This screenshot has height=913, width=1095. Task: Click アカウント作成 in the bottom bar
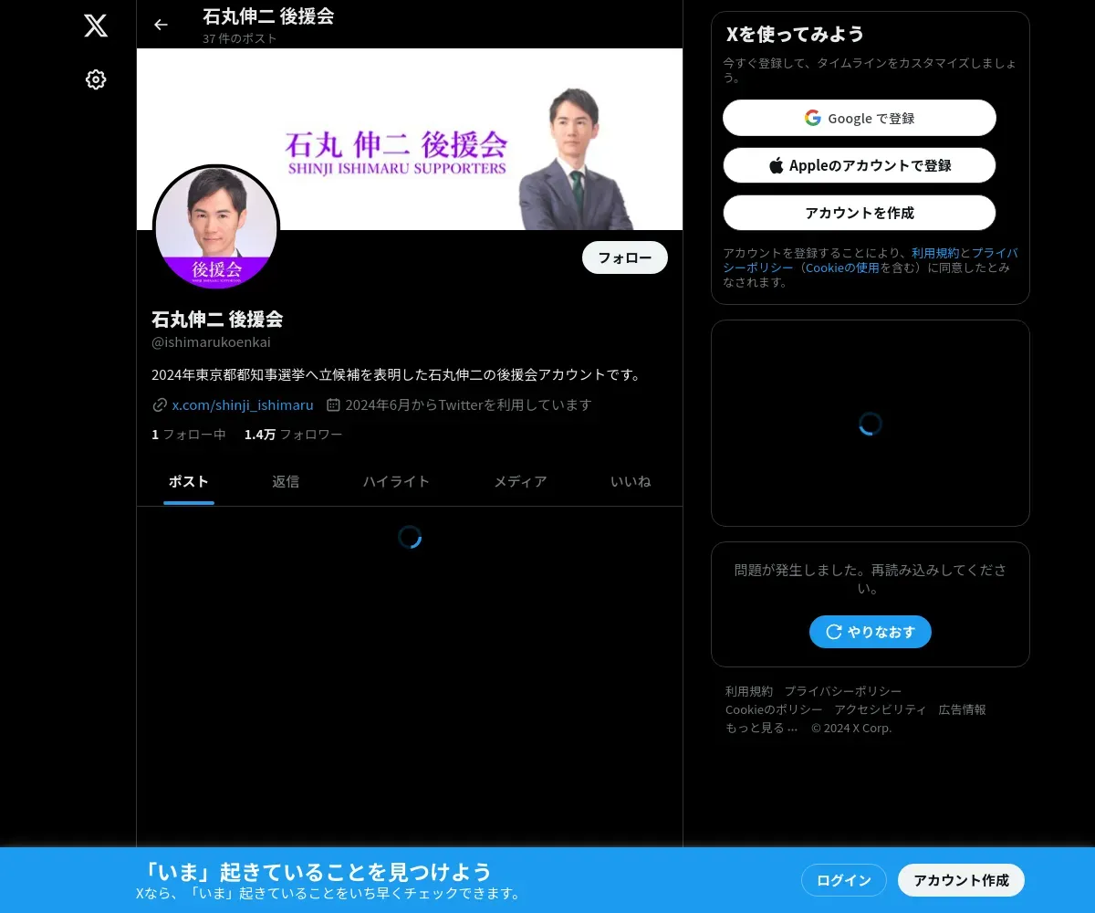(x=962, y=880)
